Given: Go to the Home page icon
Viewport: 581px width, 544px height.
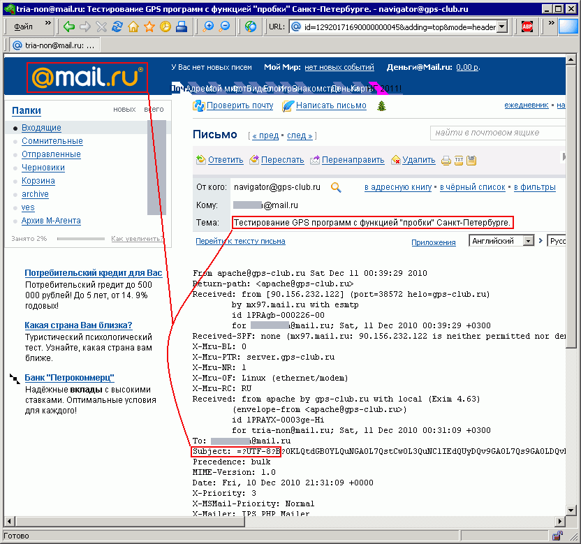Looking at the screenshot, I should (133, 27).
